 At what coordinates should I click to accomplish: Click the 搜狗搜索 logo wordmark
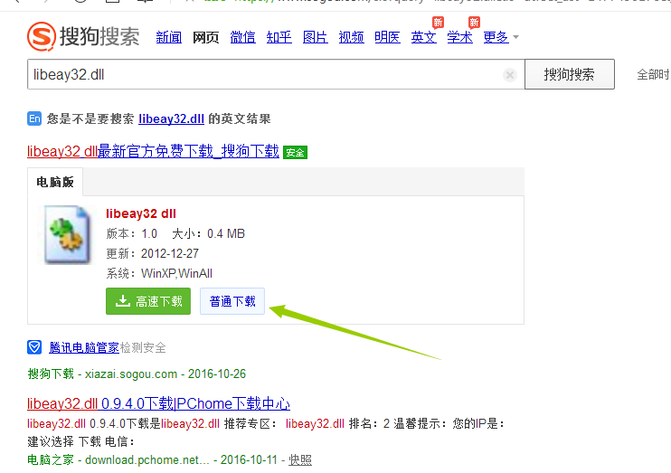(99, 36)
